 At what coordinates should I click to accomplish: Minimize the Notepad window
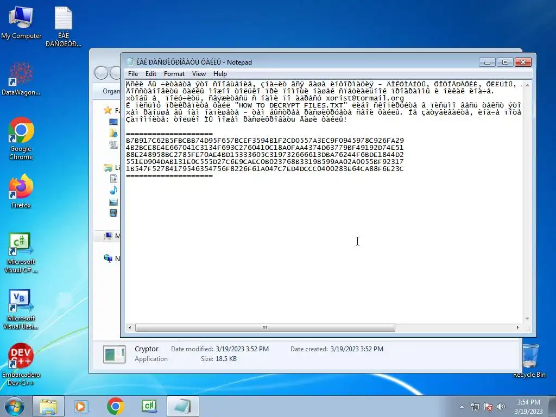[487, 62]
